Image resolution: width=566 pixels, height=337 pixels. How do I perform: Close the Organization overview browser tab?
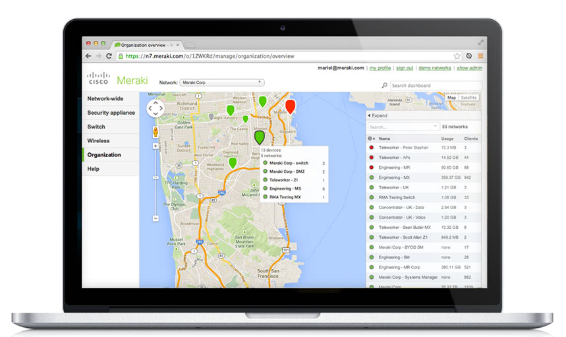pos(178,45)
